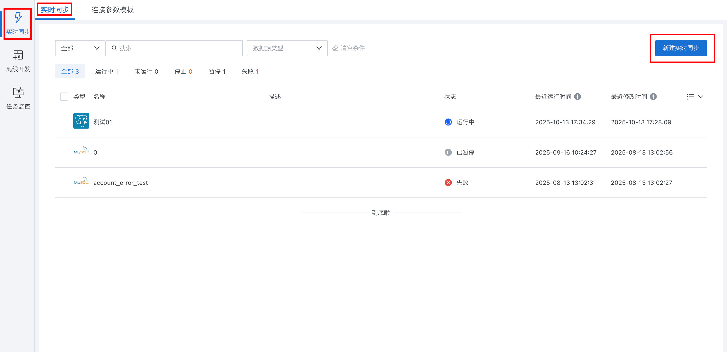Switch to 连接参数模板 tab
Viewport: 727px width, 352px height.
pyautogui.click(x=112, y=10)
